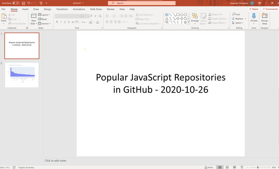Open the Transitions tab
This screenshot has width=279, height=169.
[x=62, y=9]
